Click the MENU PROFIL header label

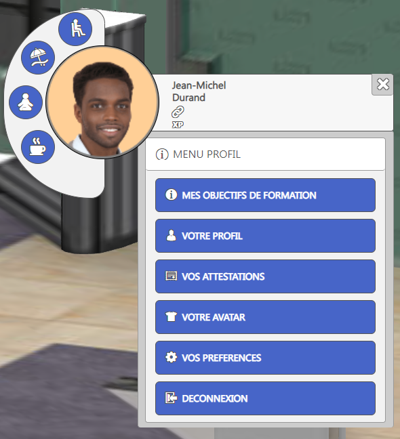point(207,154)
